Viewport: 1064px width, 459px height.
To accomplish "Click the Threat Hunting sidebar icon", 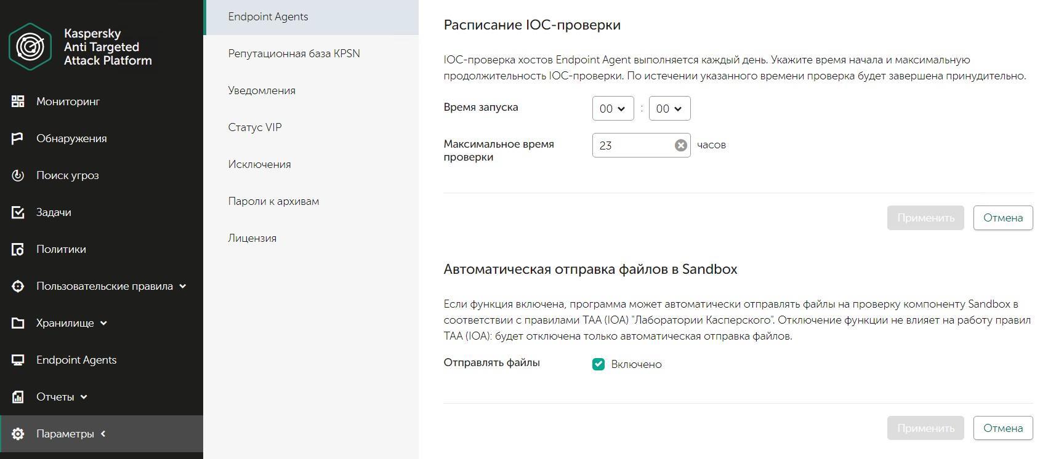I will pyautogui.click(x=18, y=175).
